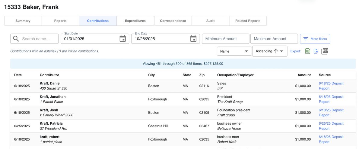Image resolution: width=362 pixels, height=149 pixels.
Task: Switch to the Summary tab
Action: tap(23, 21)
